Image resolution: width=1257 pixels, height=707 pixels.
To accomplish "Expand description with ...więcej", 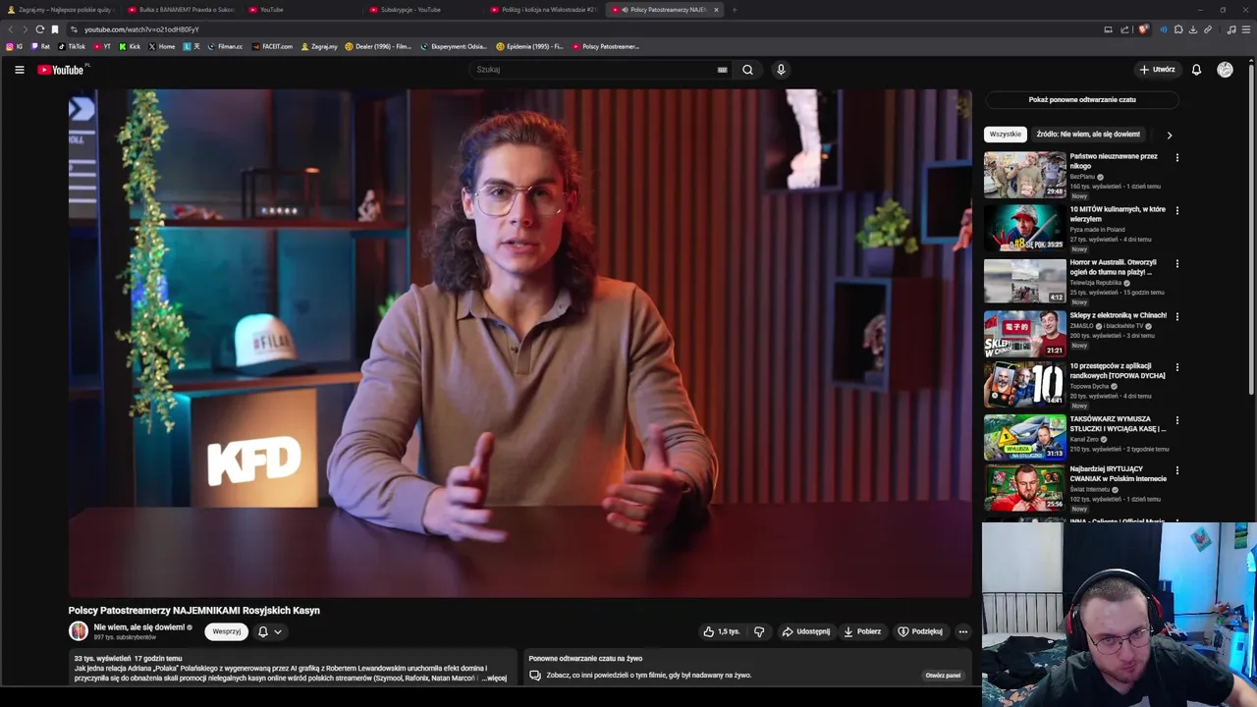I will 493,678.
